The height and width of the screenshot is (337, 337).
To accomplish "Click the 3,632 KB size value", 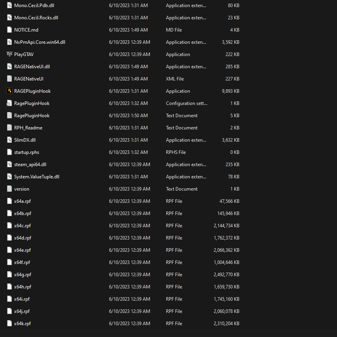I will 230,140.
